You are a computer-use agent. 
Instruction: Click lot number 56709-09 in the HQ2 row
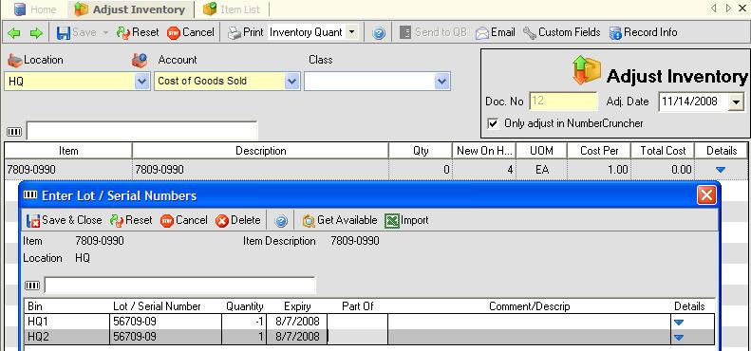[166, 337]
